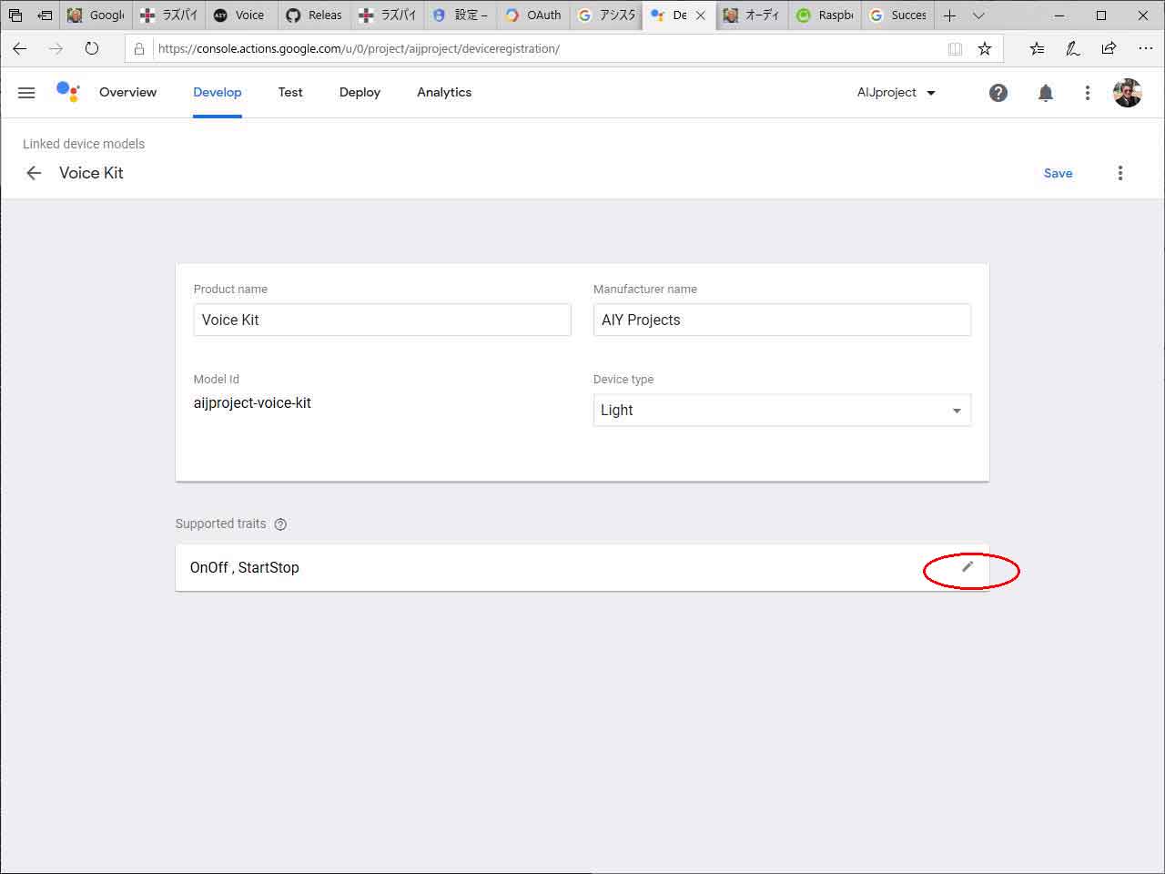Click the supported traits help icon
Screen dimensions: 1165x874
(280, 524)
